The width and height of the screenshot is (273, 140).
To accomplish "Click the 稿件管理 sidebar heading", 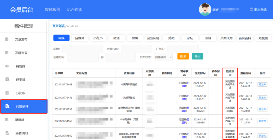I will [24, 27].
